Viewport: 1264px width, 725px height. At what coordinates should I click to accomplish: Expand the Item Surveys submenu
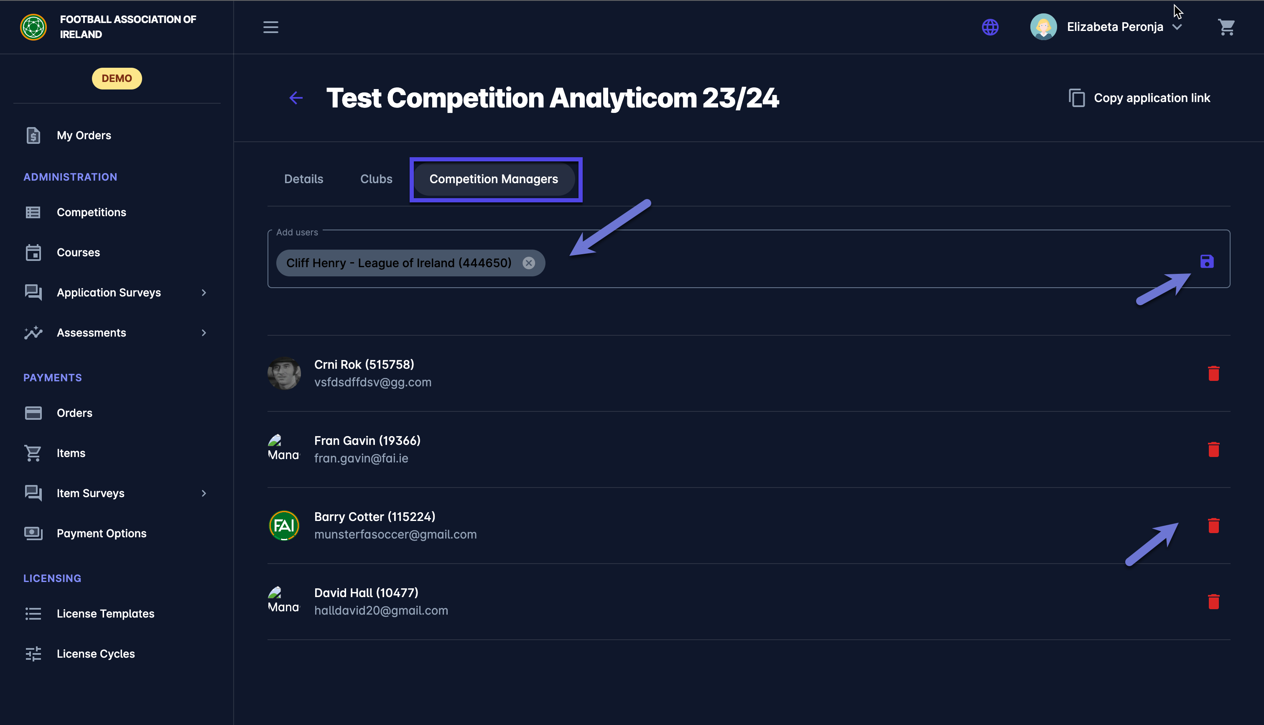[x=204, y=493]
